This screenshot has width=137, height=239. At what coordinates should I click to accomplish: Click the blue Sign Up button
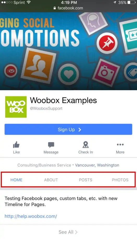pyautogui.click(x=68, y=129)
